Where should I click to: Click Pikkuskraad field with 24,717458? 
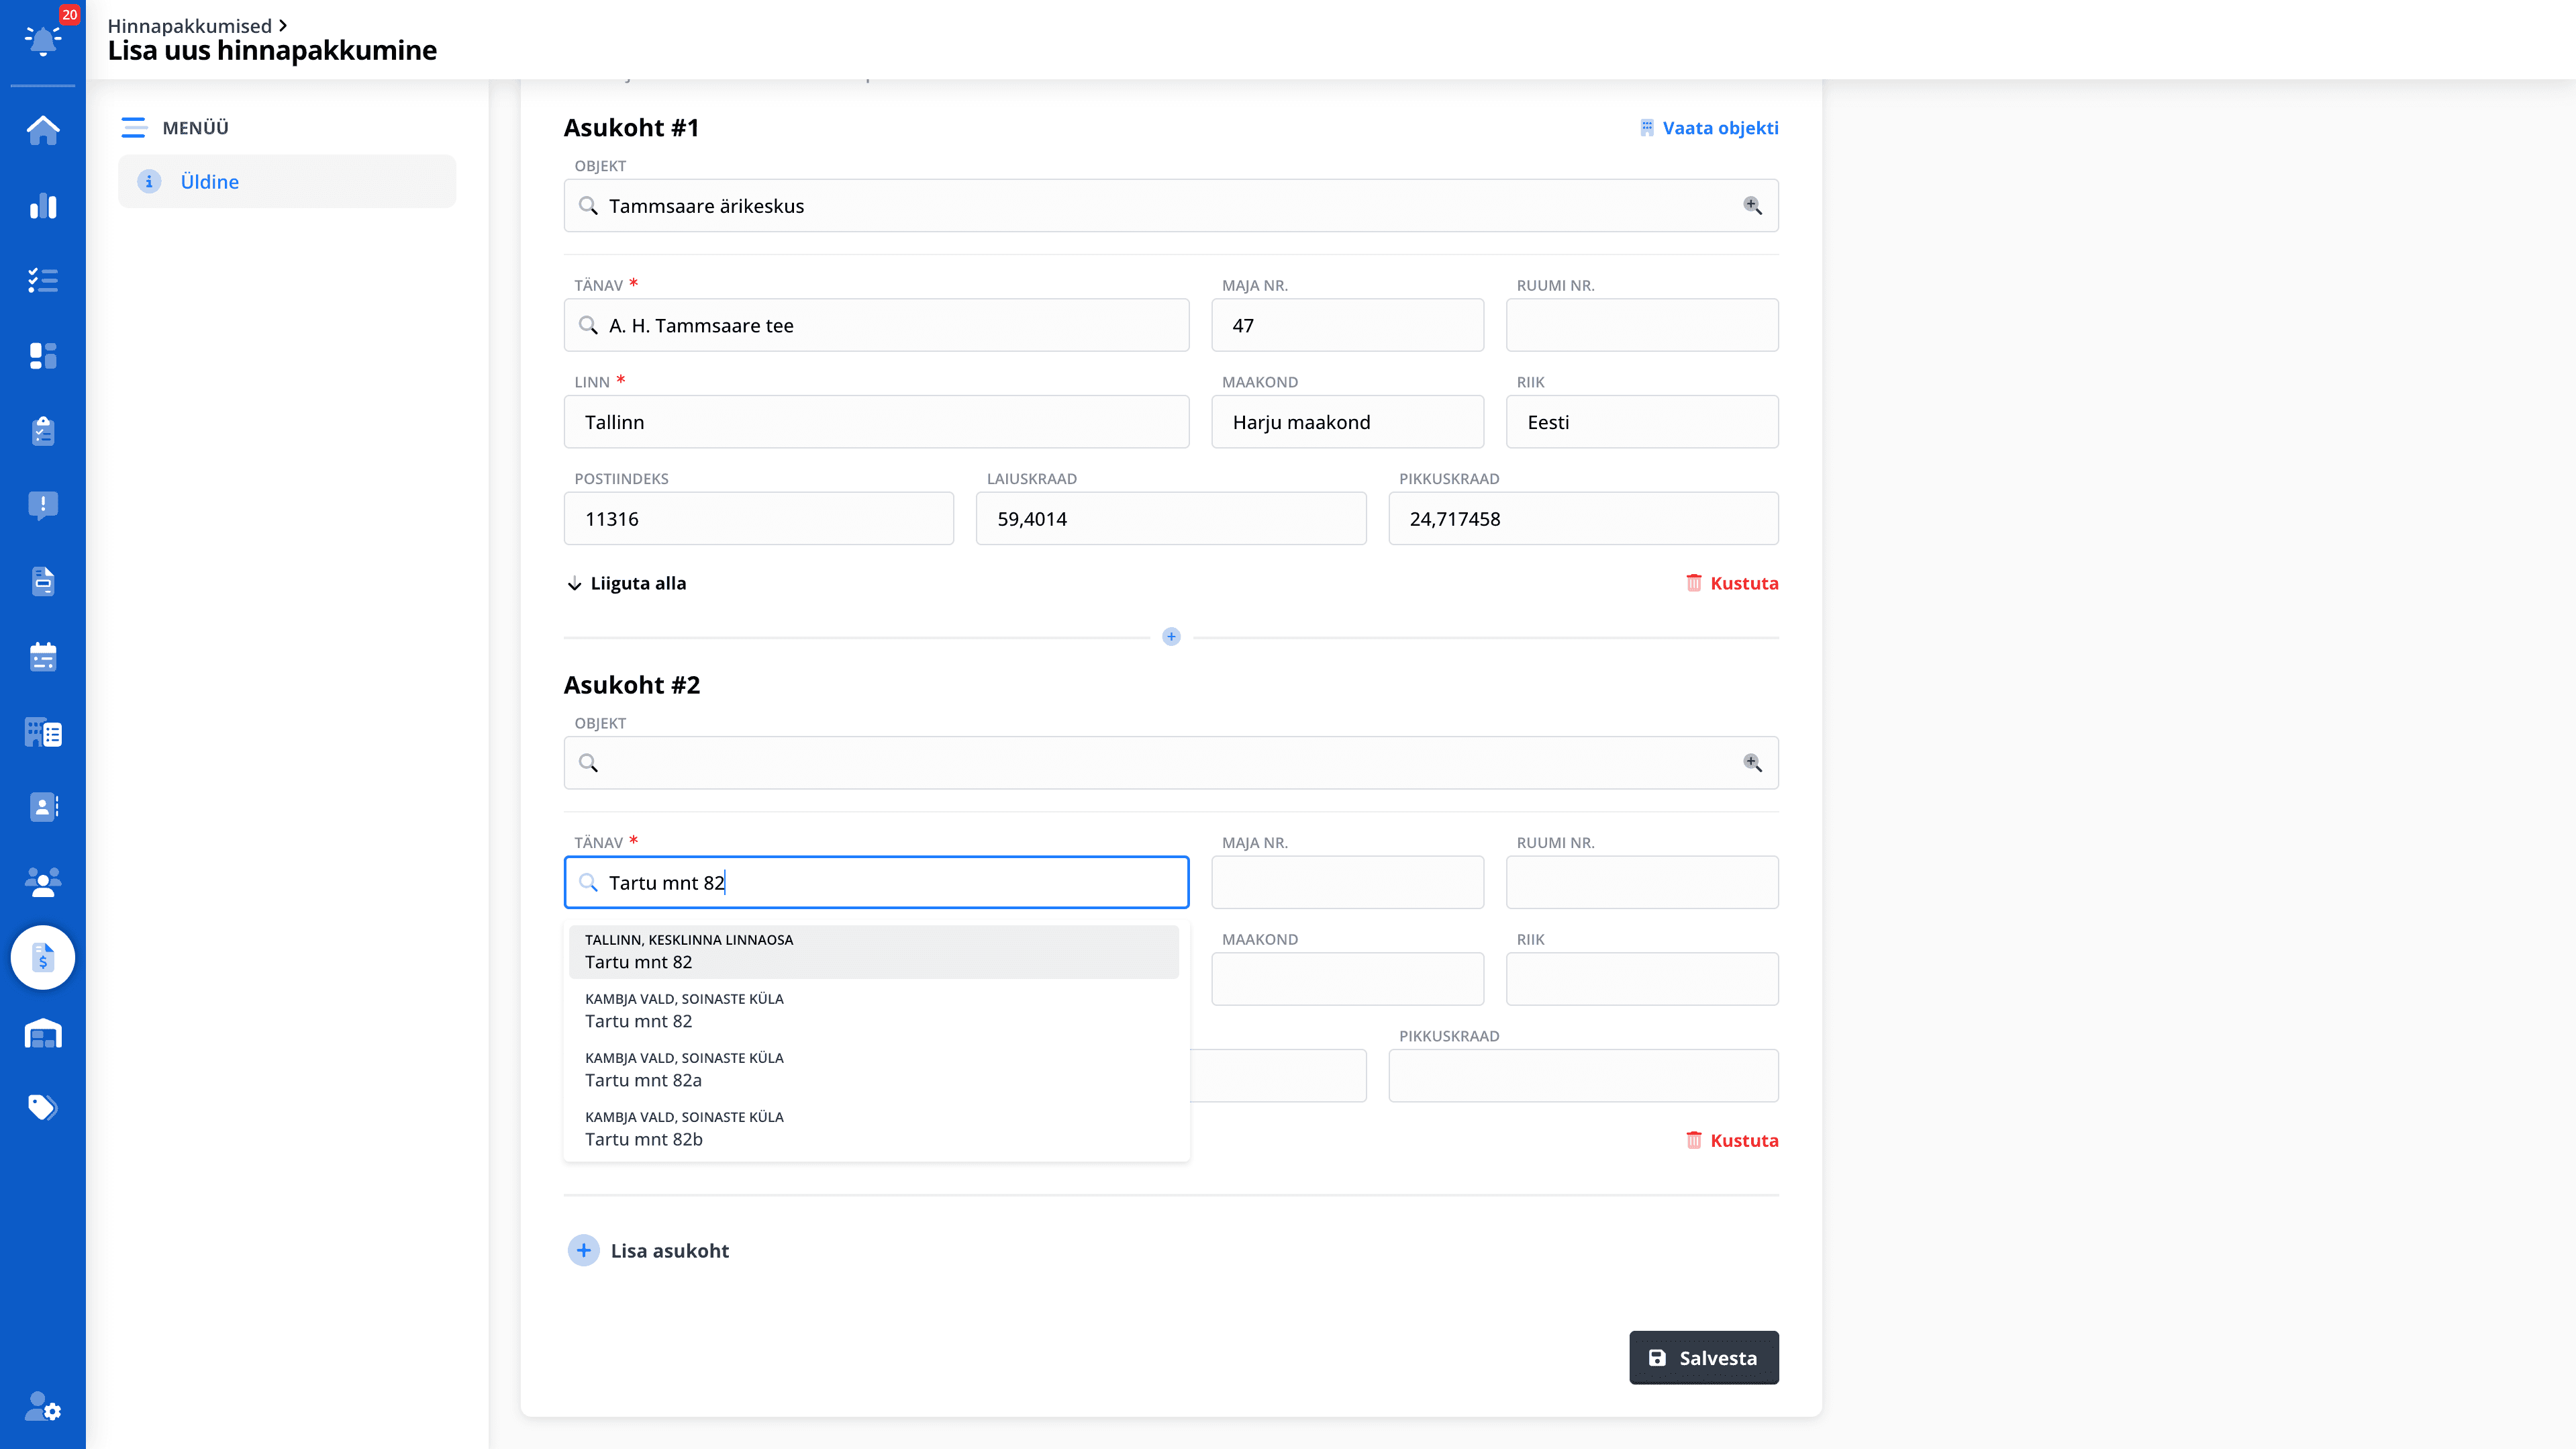tap(1584, 518)
